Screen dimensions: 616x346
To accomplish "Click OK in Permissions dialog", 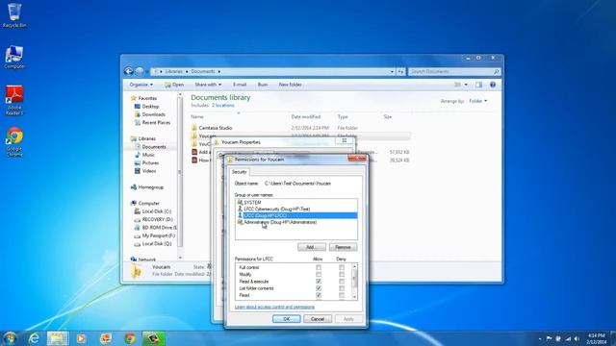I will 287,319.
